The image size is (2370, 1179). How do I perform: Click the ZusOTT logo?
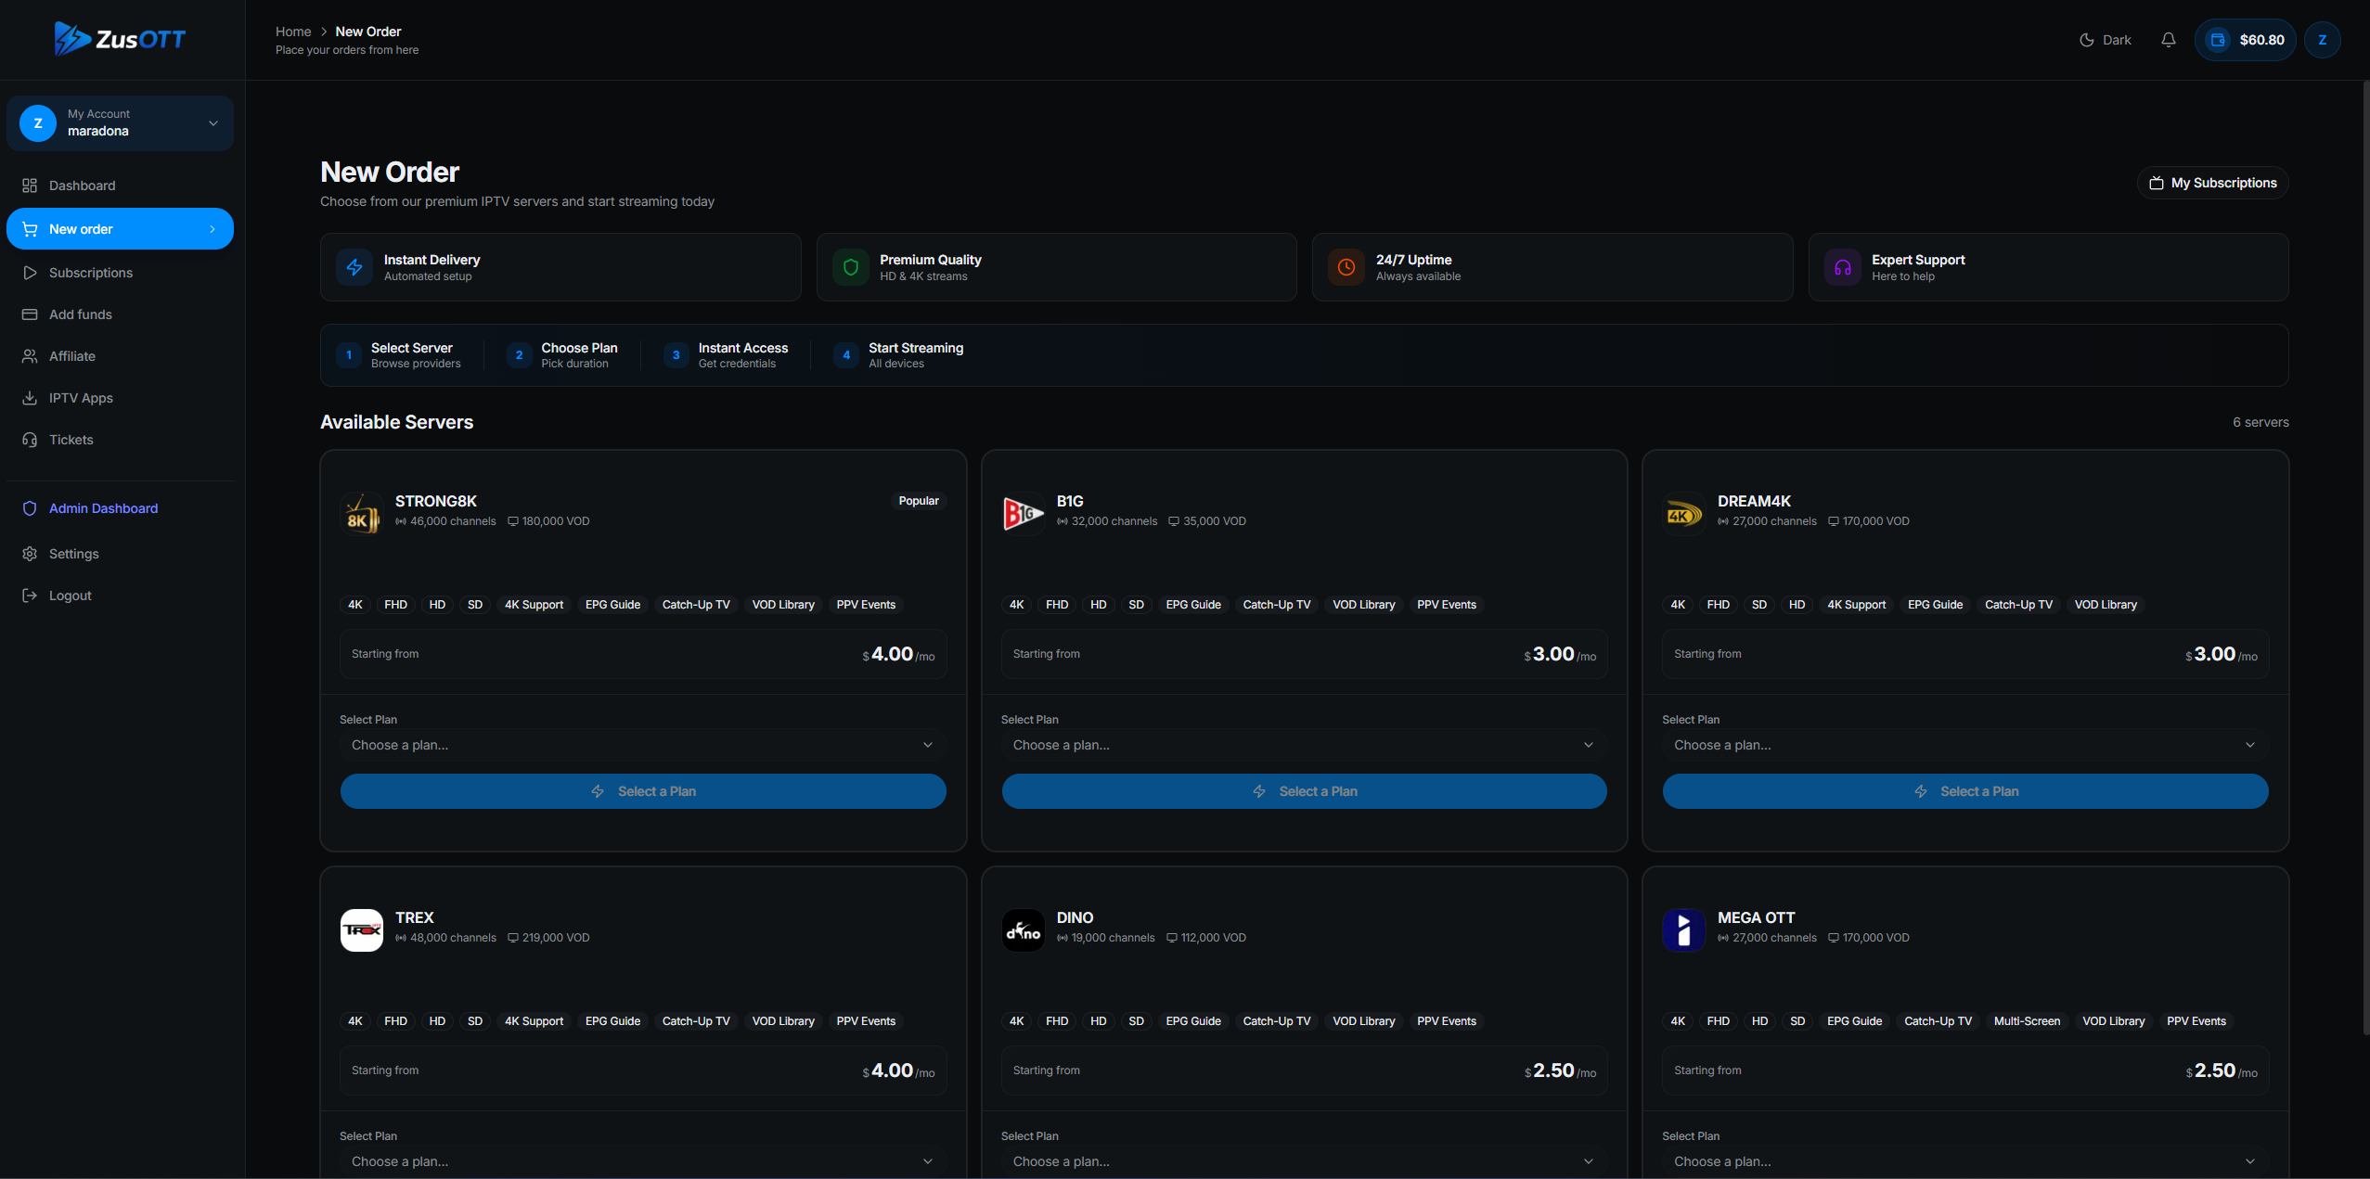(x=121, y=39)
